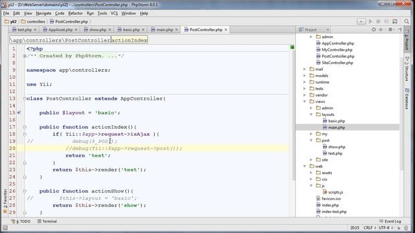The height and width of the screenshot is (233, 415).
Task: Close the PostController.php editor tab
Action: [226, 30]
